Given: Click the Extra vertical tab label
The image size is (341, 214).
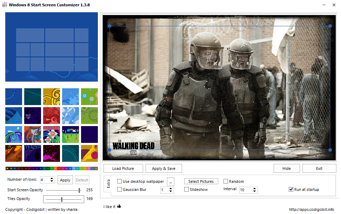Looking at the screenshot, I should click(x=108, y=184).
